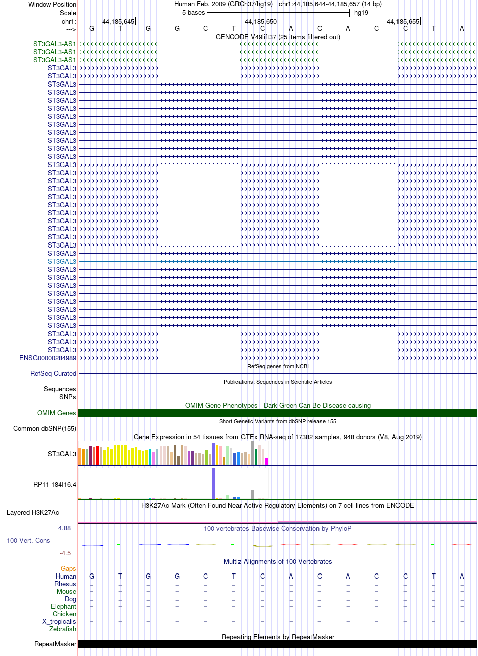Viewport: 478px width, 656px height.
Task: Click the 'Zebrafish' alignment row label
Action: pos(63,629)
